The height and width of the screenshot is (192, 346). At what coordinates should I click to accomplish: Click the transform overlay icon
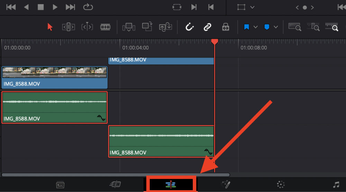(241, 7)
